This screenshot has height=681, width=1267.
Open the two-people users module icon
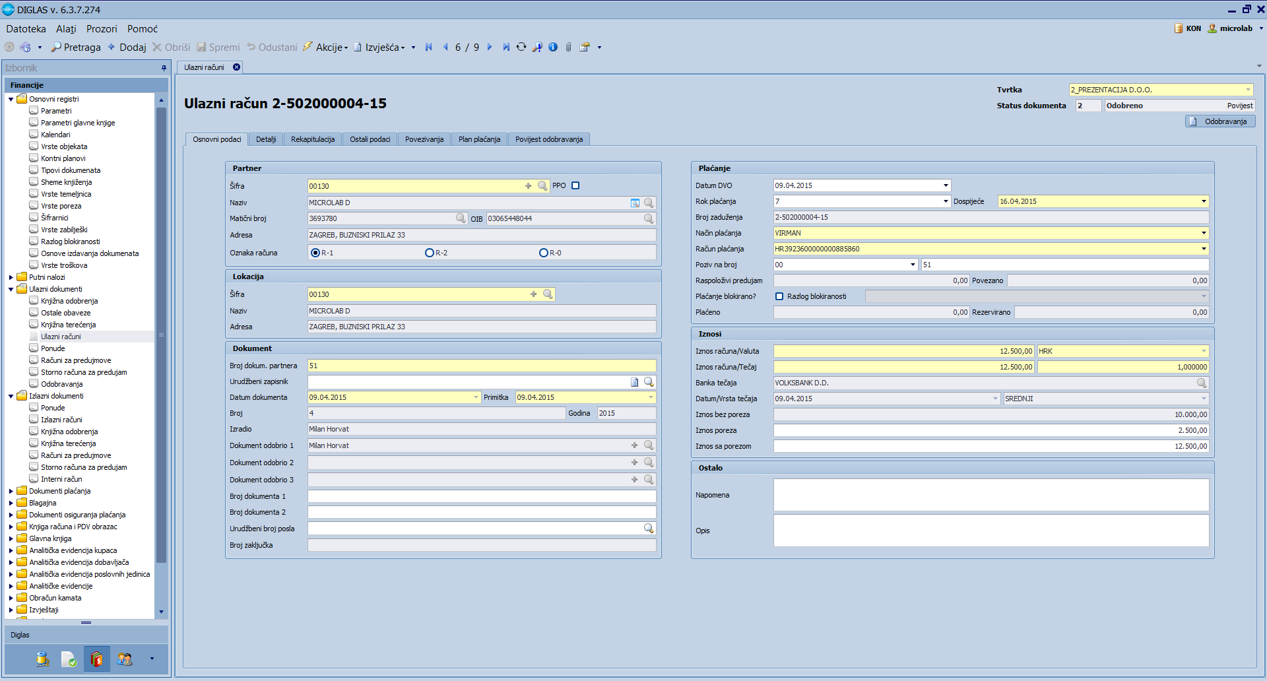pyautogui.click(x=124, y=659)
